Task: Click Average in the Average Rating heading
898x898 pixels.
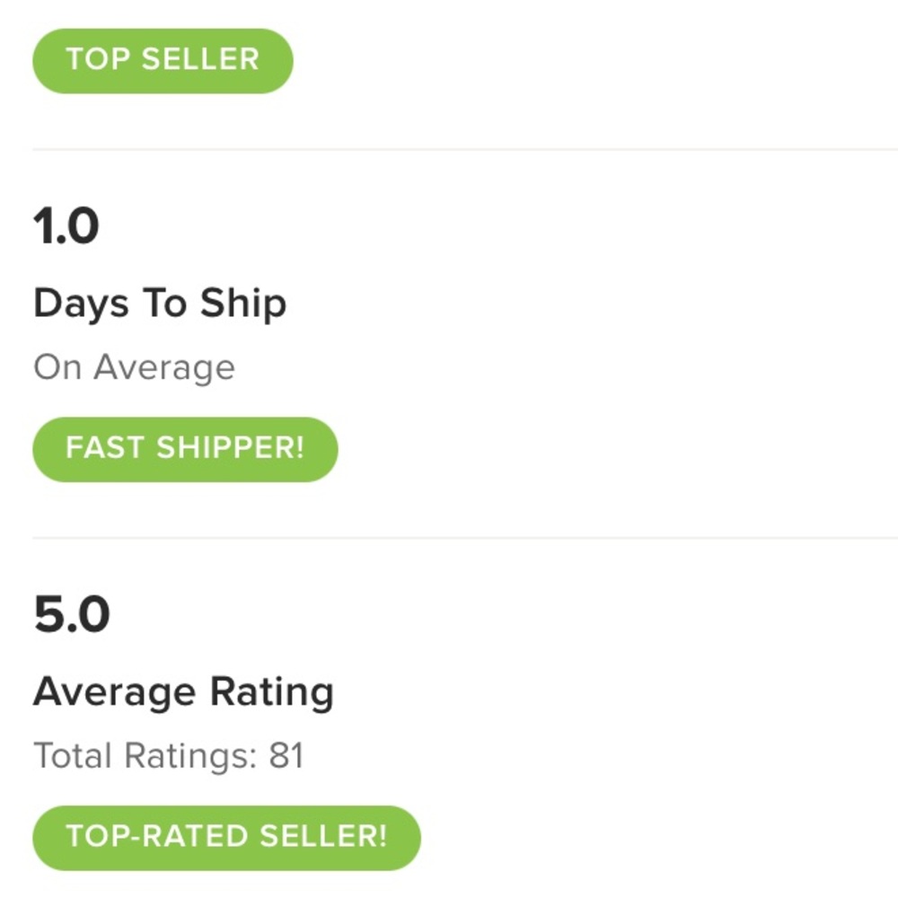Action: click(x=115, y=692)
